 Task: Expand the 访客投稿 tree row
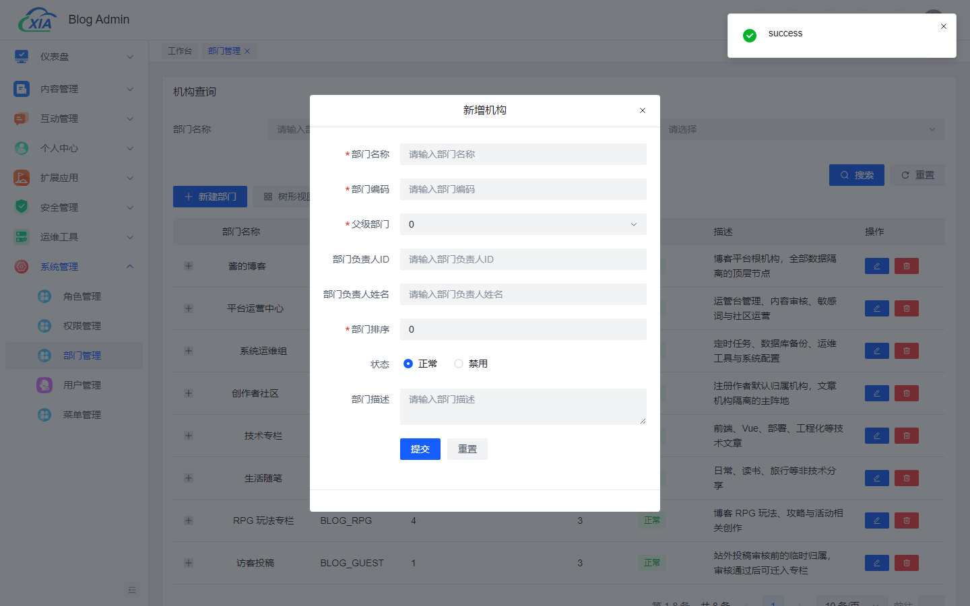189,563
